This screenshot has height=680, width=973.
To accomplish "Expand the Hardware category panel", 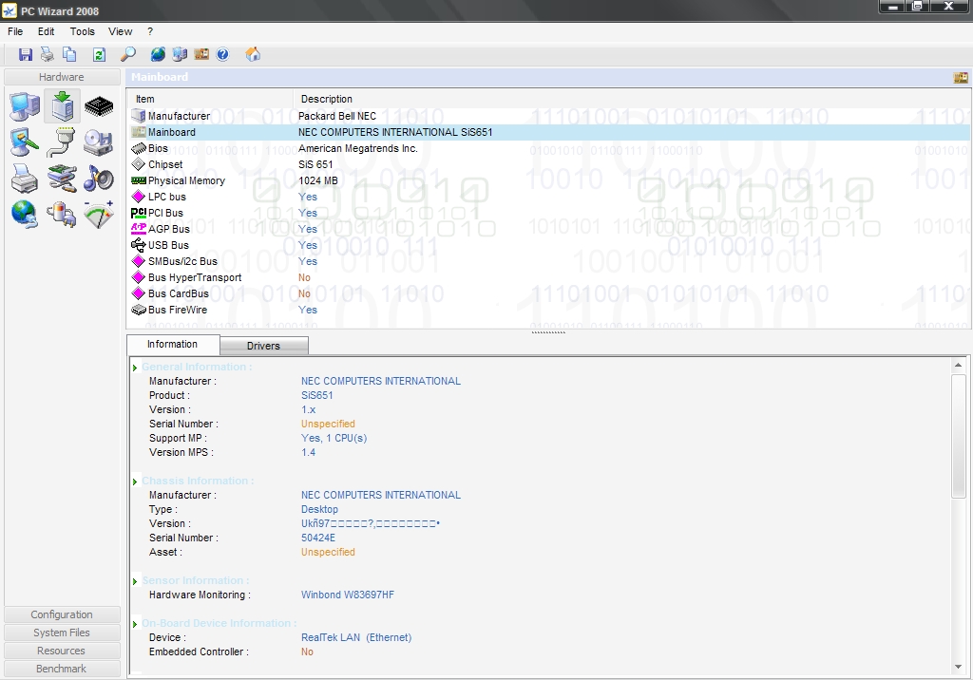I will 62,77.
